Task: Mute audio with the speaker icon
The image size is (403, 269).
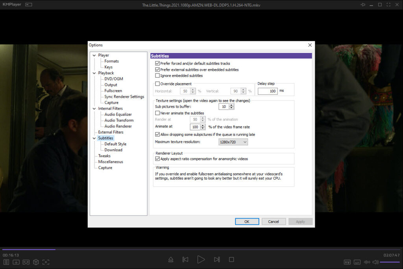Action: pyautogui.click(x=375, y=262)
